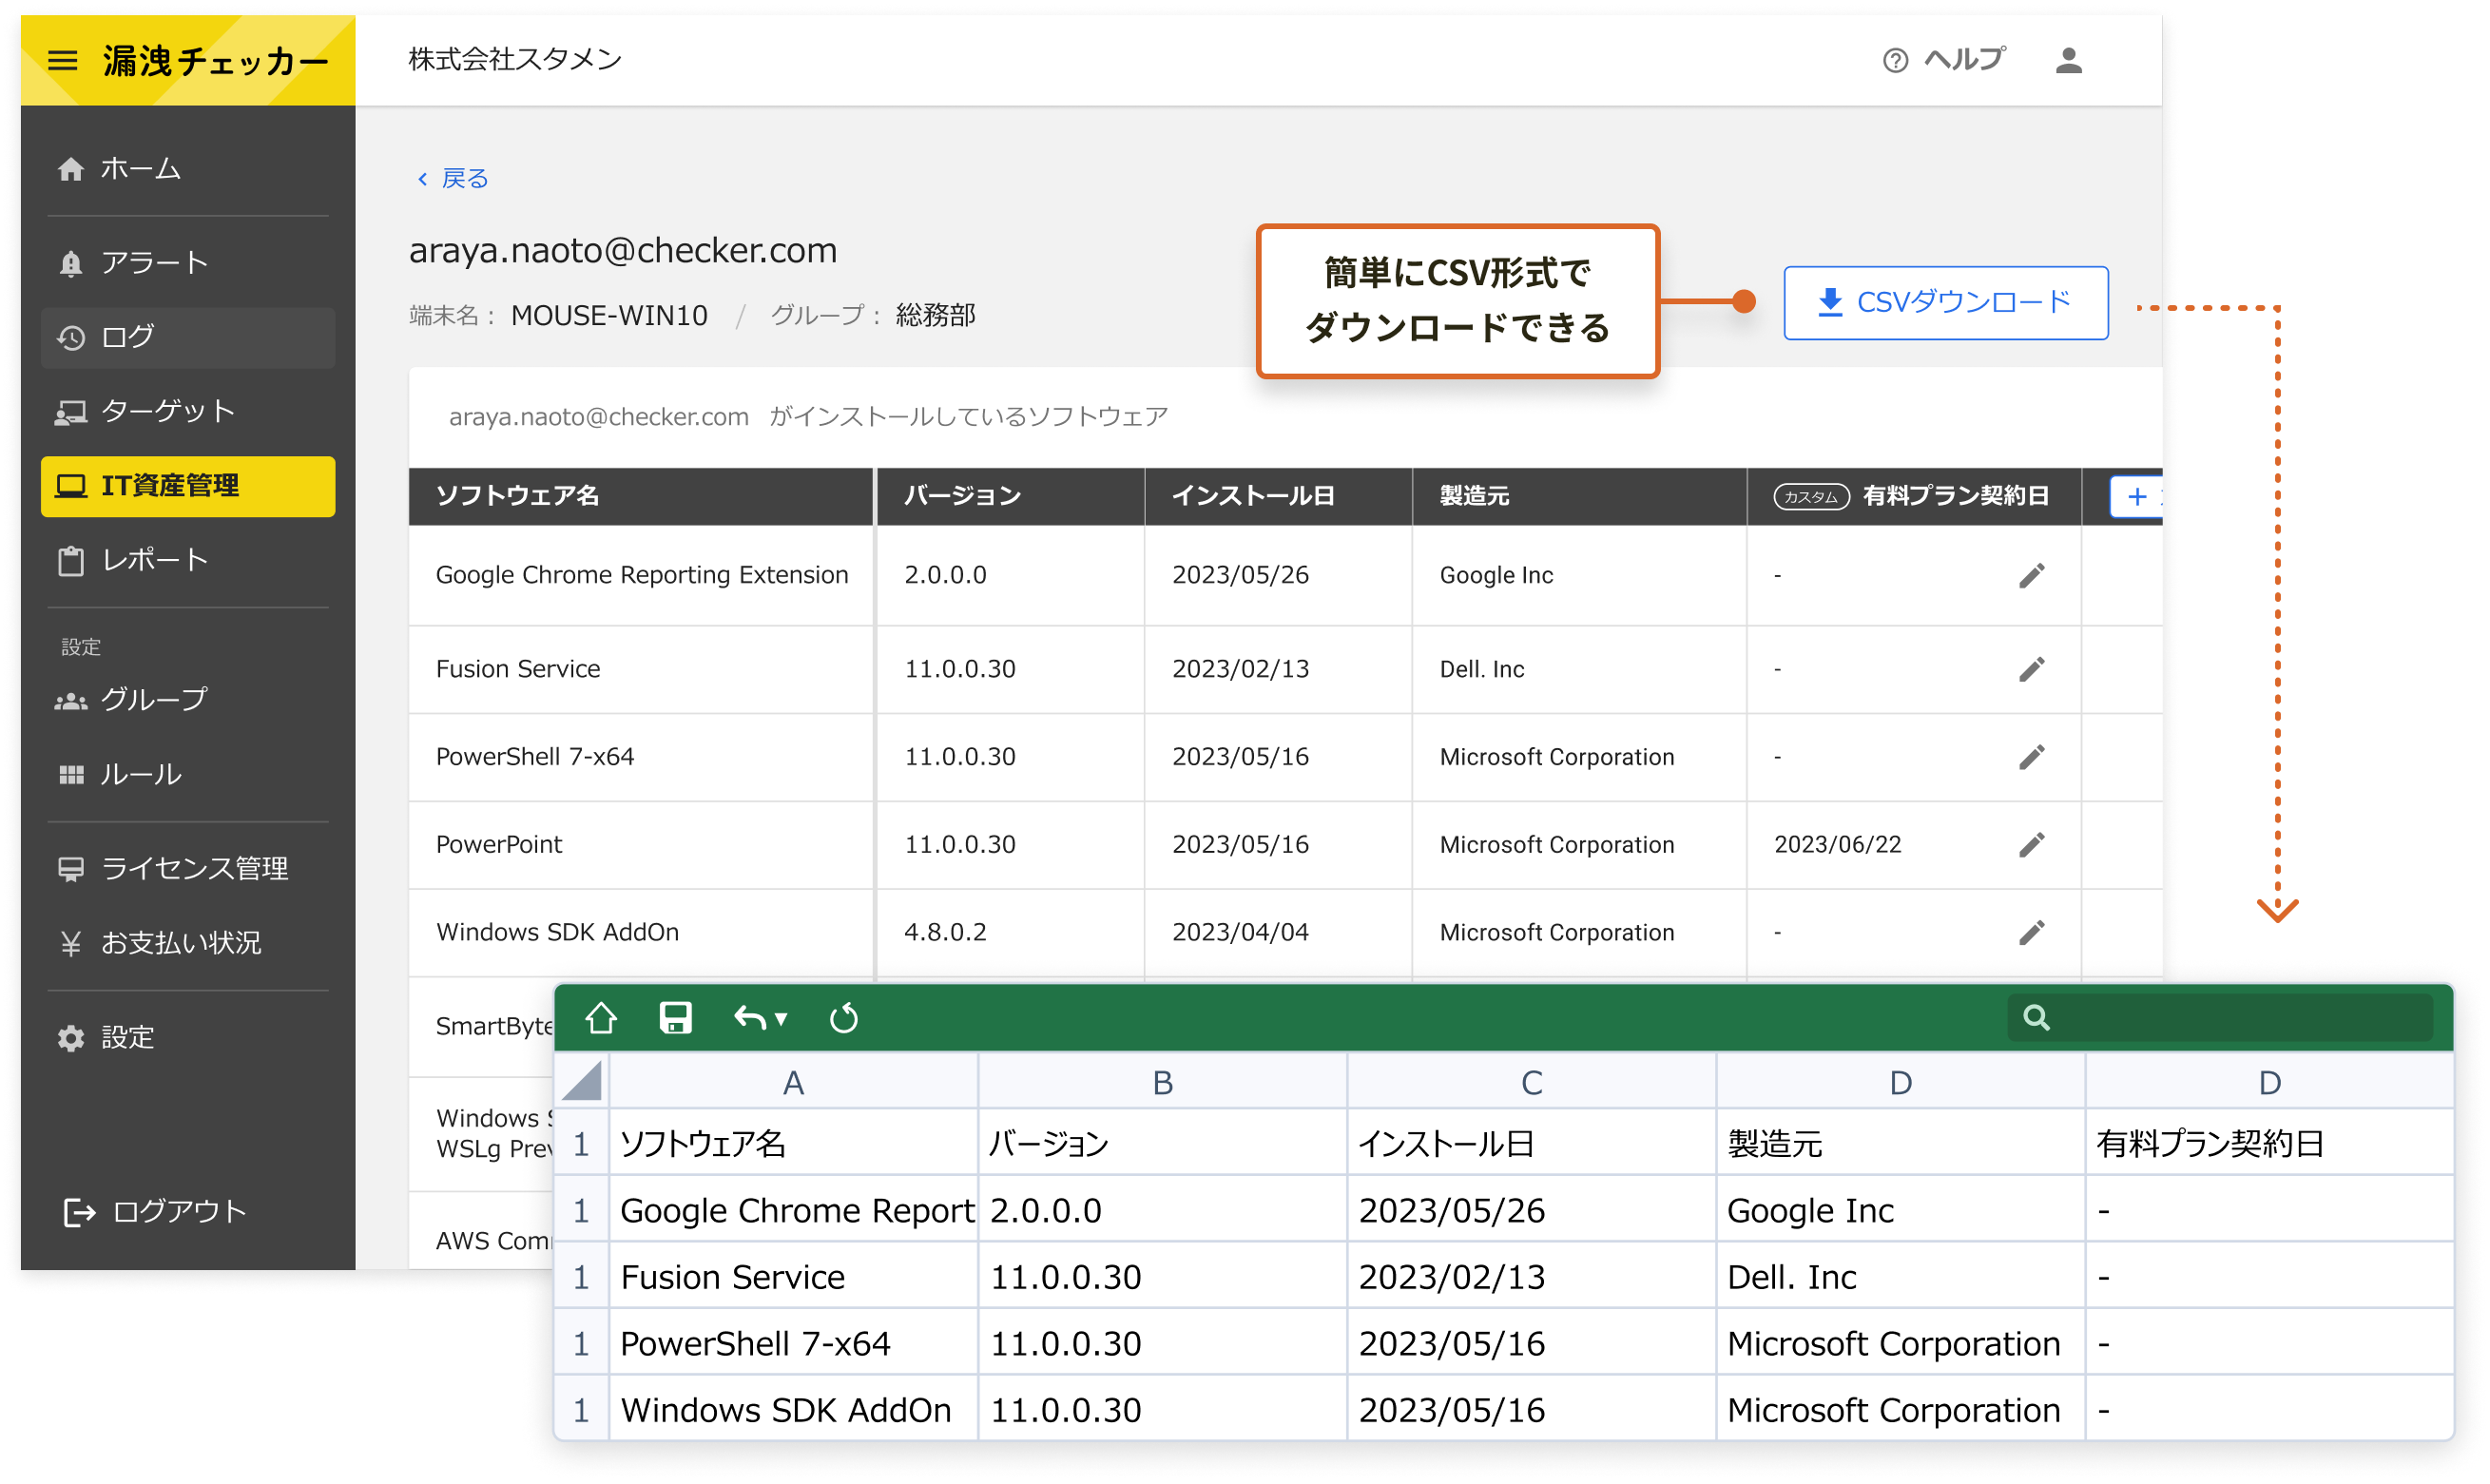
Task: Click spreadsheet cell Fusion Service
Action: (793, 1277)
